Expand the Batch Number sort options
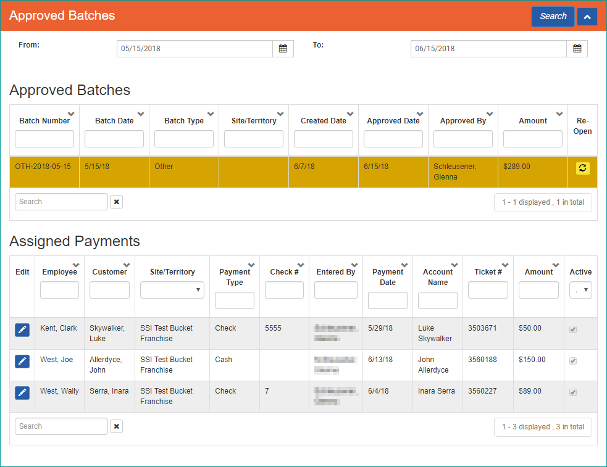This screenshot has width=607, height=467. pyautogui.click(x=70, y=113)
